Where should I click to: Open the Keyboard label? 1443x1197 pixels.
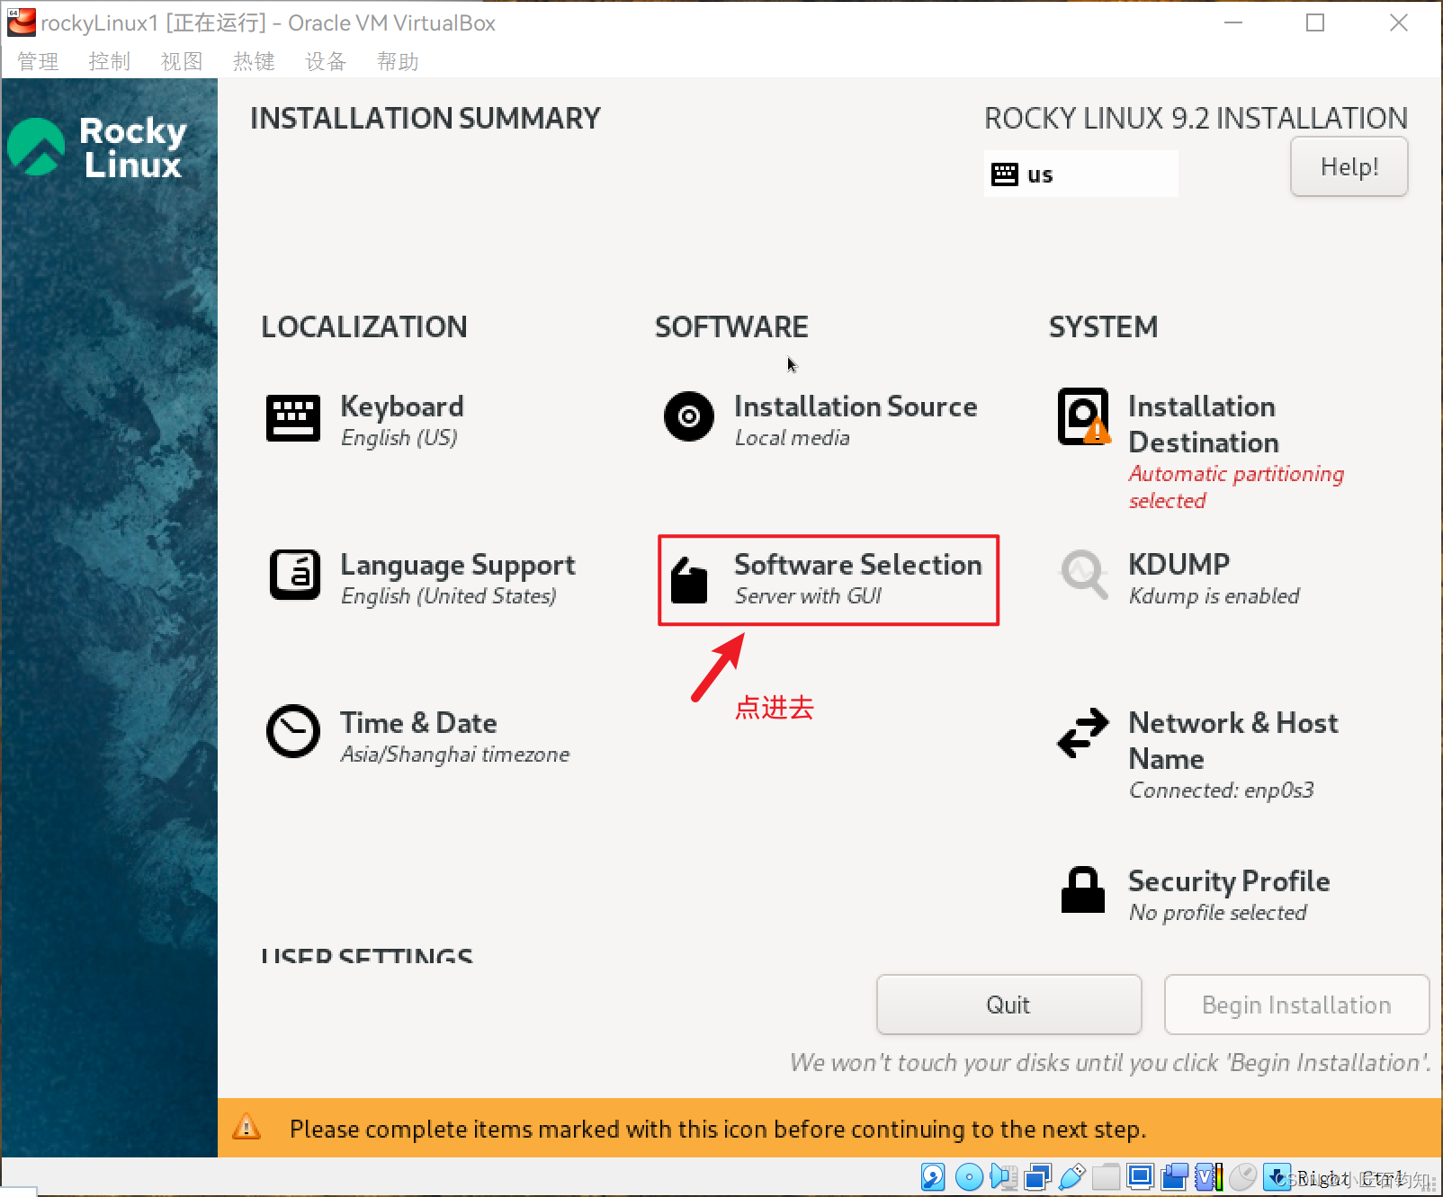[x=402, y=406]
